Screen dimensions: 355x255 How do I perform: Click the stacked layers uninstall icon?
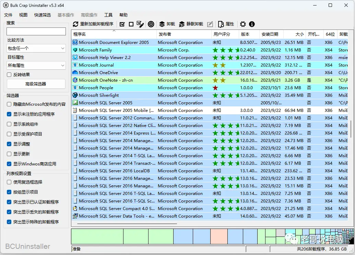pos(162,24)
